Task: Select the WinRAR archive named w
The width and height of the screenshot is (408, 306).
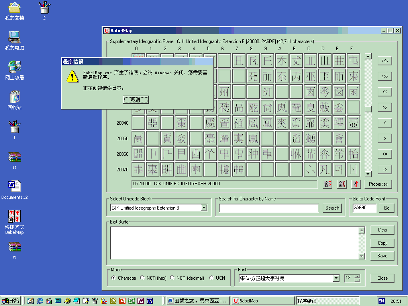Action: coord(15,250)
